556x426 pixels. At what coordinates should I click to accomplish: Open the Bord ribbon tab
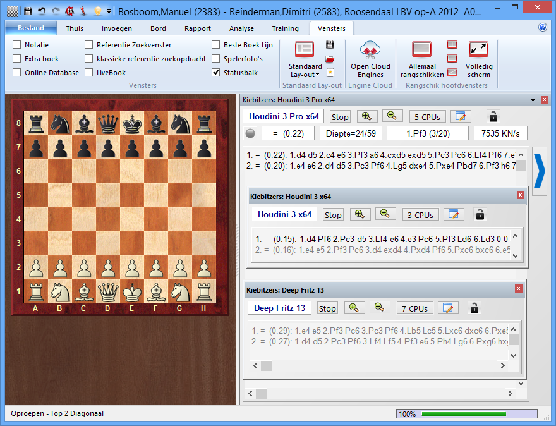158,28
